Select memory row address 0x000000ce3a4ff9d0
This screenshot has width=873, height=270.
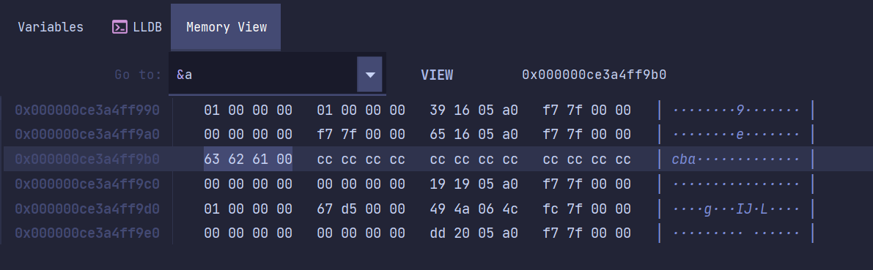(x=87, y=209)
